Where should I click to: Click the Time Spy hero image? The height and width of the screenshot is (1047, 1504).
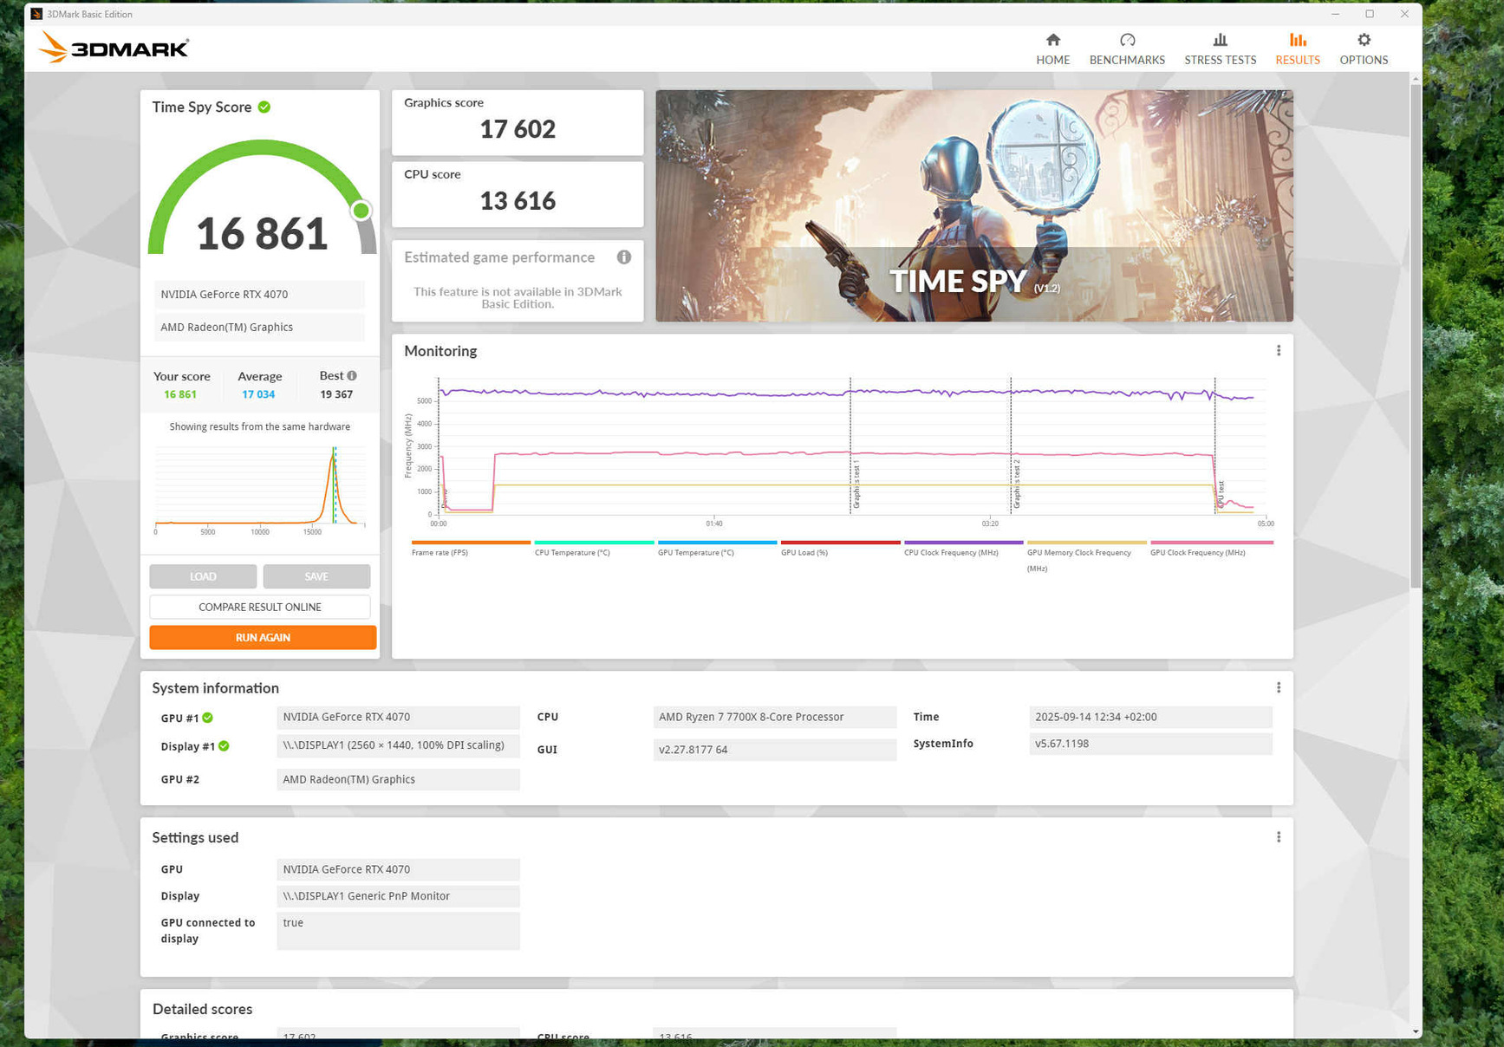click(x=974, y=206)
